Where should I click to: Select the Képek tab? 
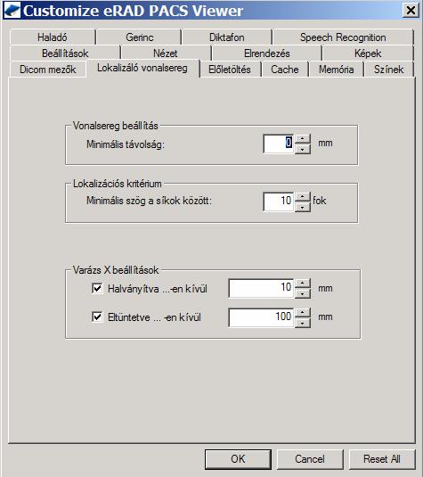click(x=368, y=53)
